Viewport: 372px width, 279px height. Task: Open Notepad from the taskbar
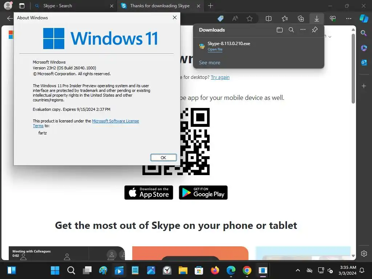tap(135, 270)
